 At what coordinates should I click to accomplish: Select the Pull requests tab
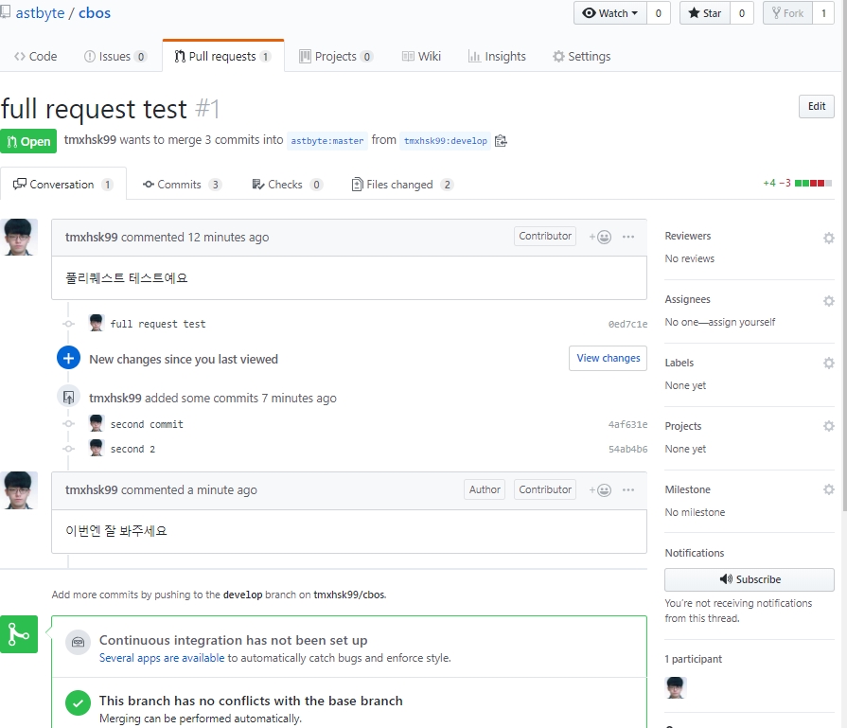point(223,56)
